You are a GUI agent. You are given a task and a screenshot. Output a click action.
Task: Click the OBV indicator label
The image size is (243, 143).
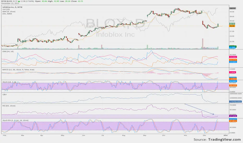(4, 94)
